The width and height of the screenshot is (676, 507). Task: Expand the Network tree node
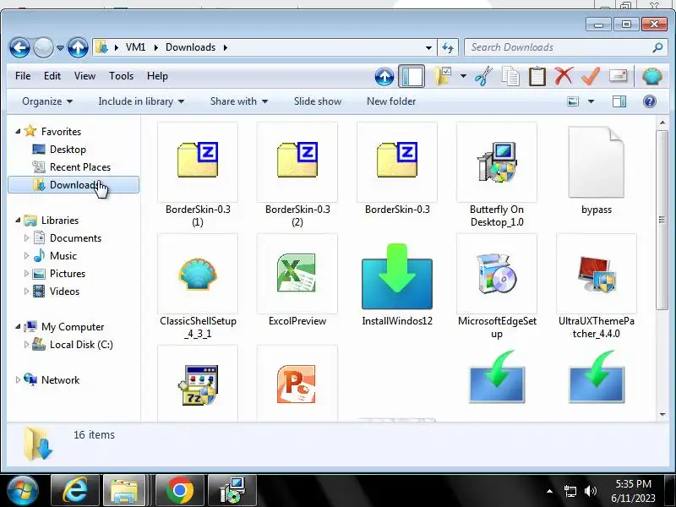pyautogui.click(x=18, y=379)
